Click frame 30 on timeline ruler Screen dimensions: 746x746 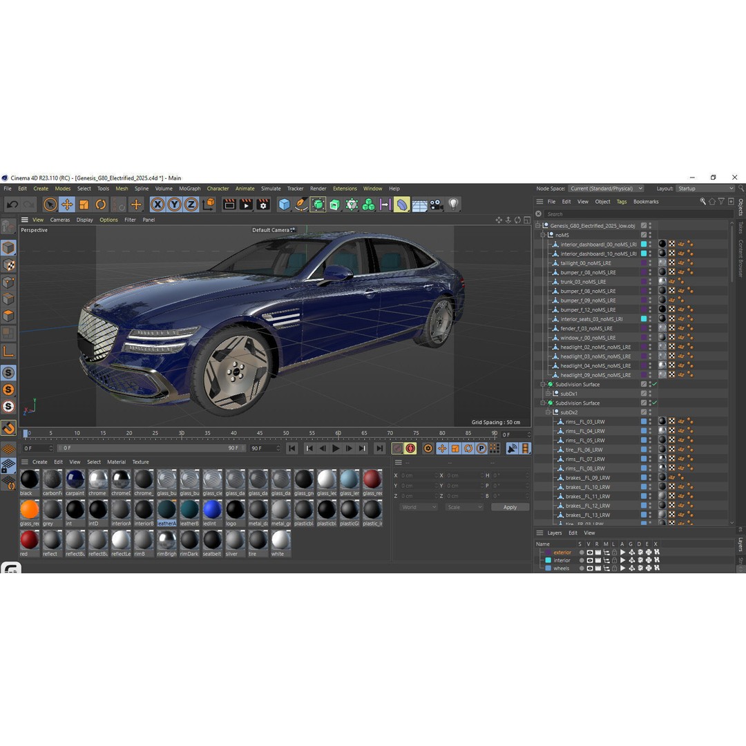click(181, 433)
